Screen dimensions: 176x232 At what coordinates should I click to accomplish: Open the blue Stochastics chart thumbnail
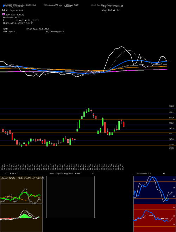[x=155, y=190]
